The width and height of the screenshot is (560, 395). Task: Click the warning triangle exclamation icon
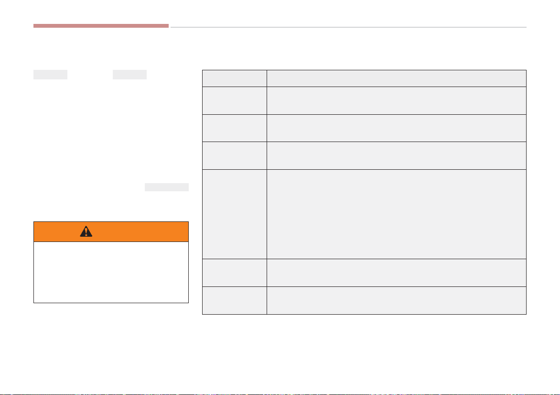tap(86, 231)
